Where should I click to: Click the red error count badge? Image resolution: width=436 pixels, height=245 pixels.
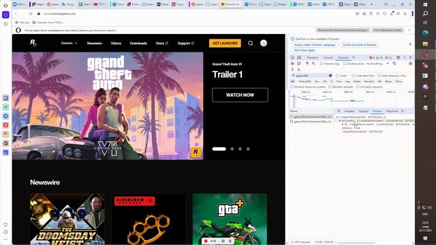click(x=372, y=57)
